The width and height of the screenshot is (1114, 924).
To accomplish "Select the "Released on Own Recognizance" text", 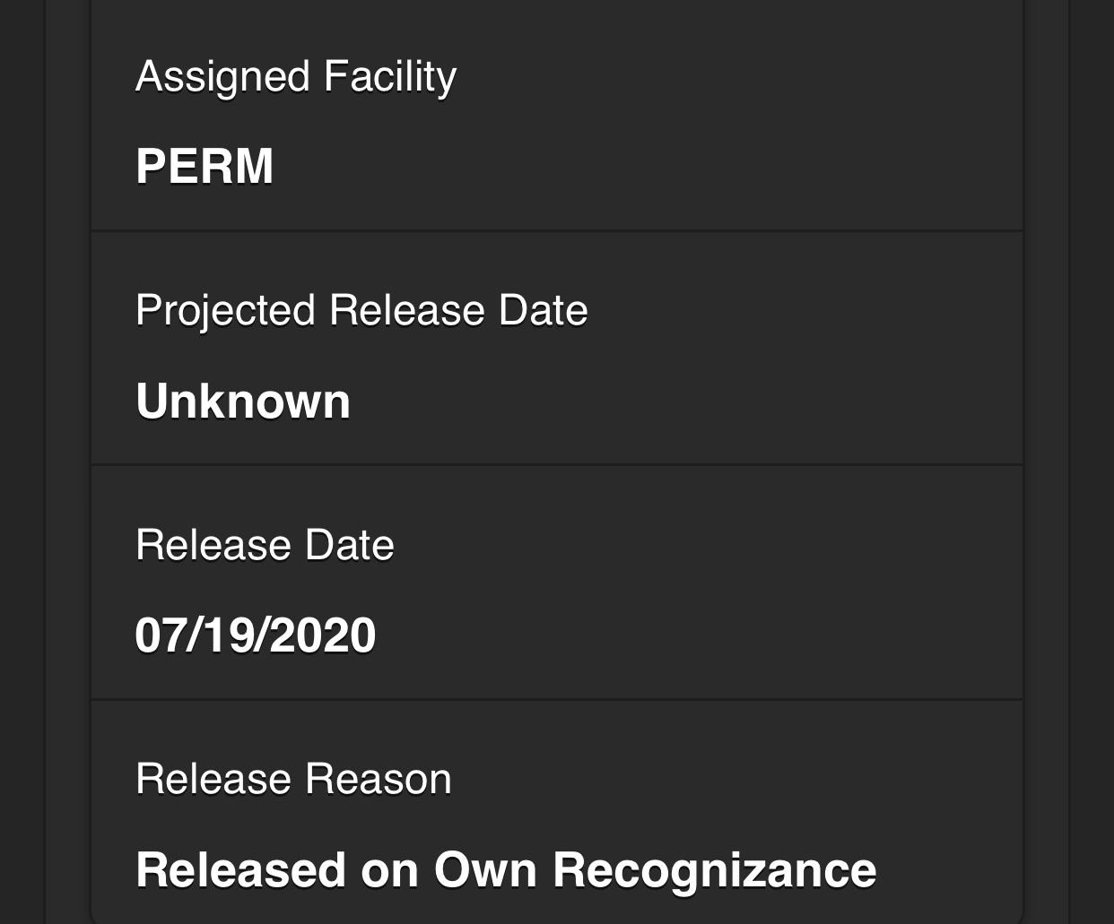I will (506, 870).
